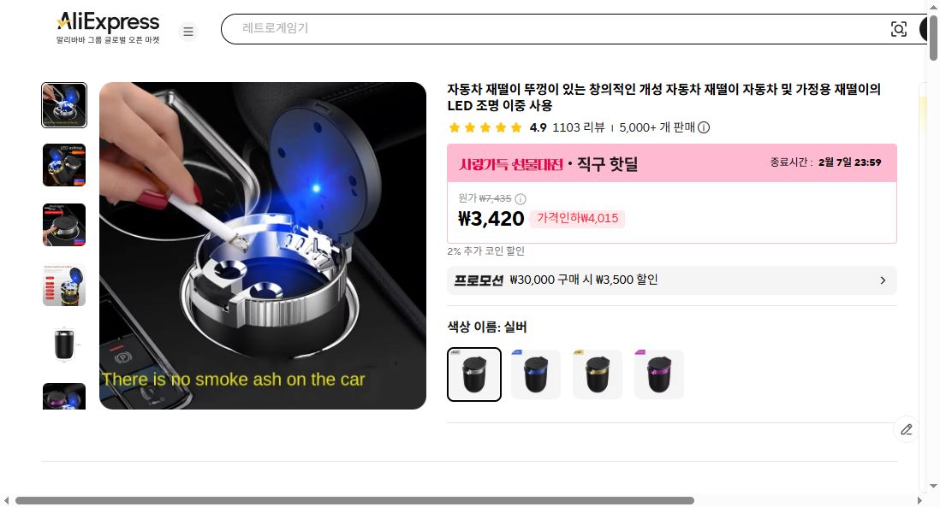View the third product thumbnail
This screenshot has height=507, width=940.
click(64, 225)
